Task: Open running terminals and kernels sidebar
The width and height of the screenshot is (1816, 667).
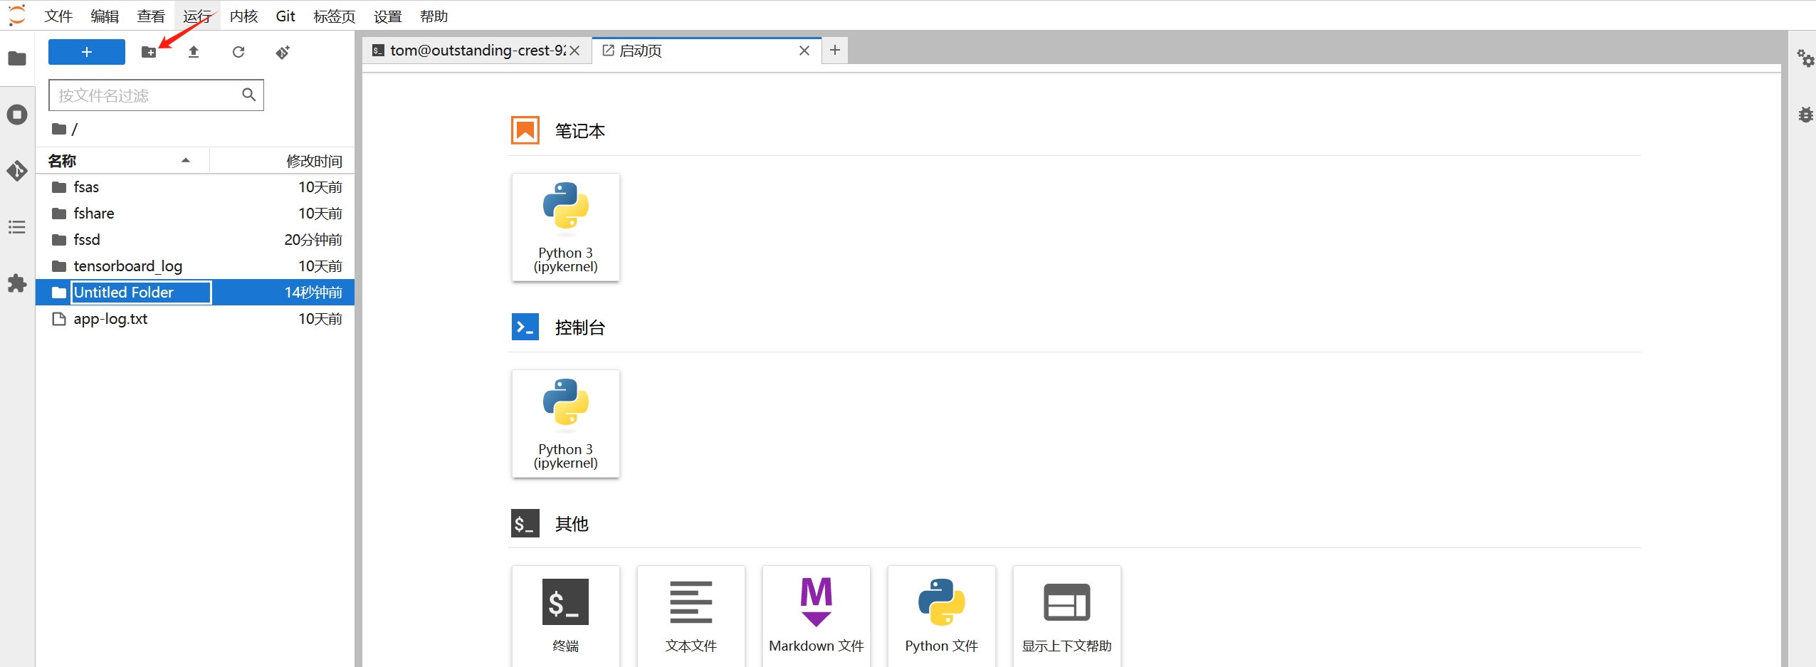Action: point(17,115)
